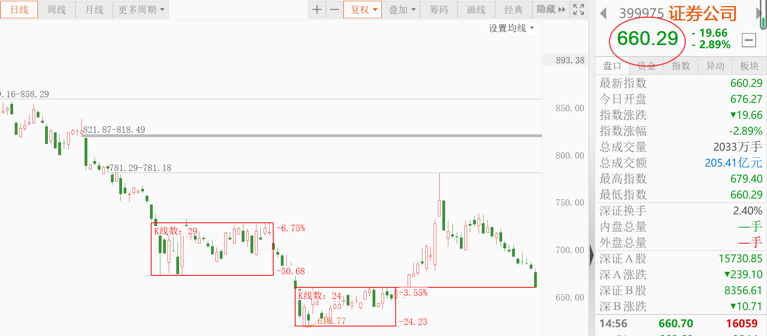Open 更多周期 period dropdown
The image size is (767, 336).
(x=141, y=10)
